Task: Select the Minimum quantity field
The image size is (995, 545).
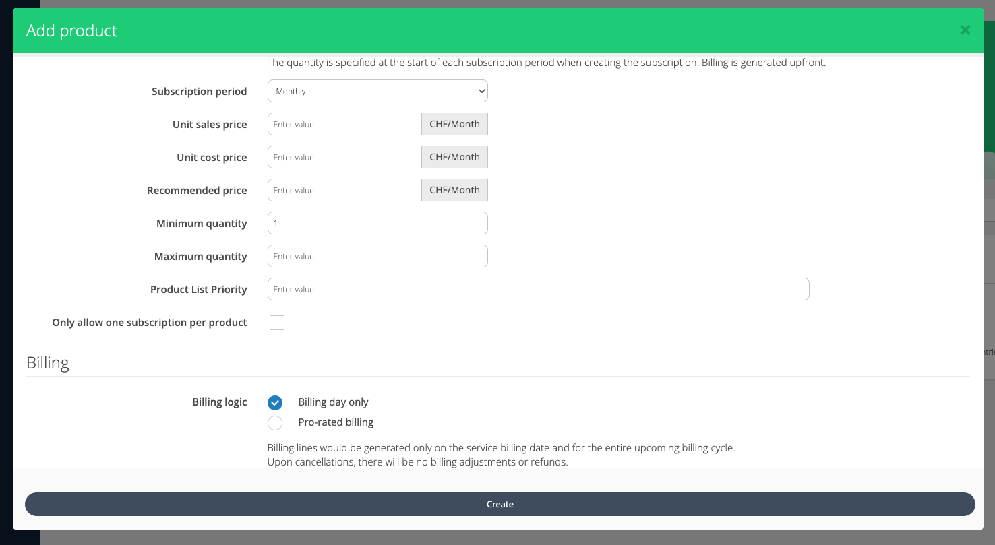Action: [378, 224]
